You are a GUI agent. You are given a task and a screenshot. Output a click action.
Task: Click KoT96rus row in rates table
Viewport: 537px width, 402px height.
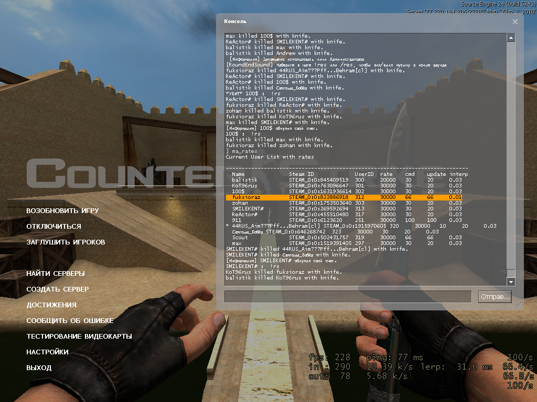click(x=347, y=186)
